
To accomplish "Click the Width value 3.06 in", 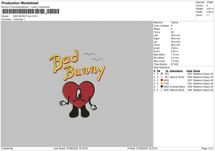I will [x=210, y=12].
